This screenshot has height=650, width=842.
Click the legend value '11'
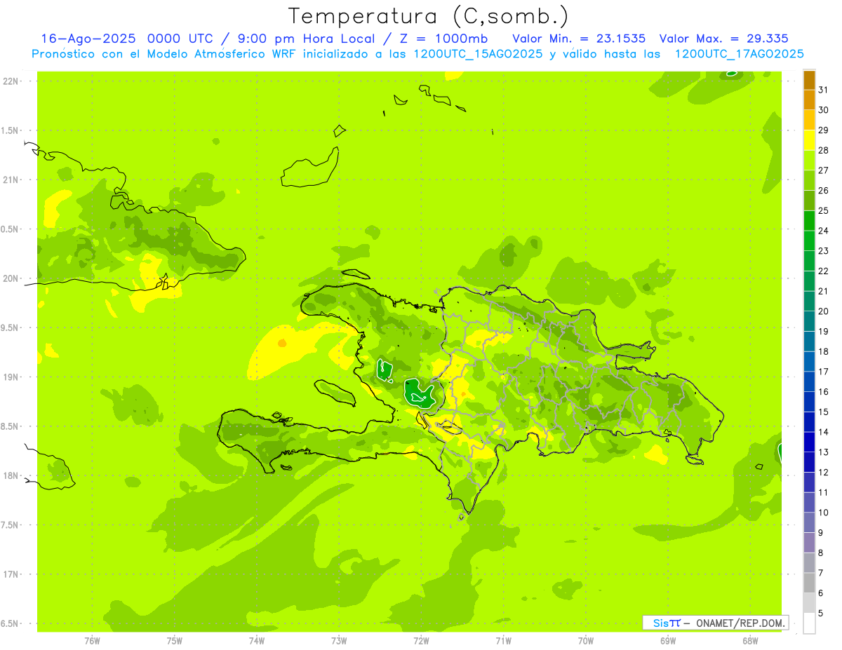point(824,492)
